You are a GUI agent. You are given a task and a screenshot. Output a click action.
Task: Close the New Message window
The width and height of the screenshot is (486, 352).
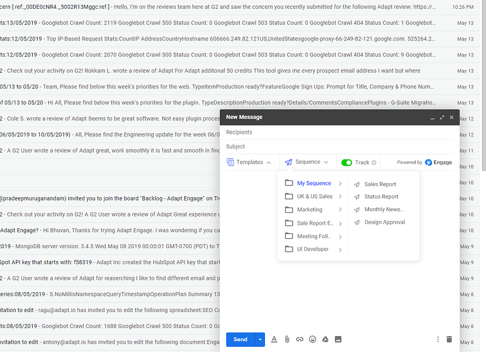(451, 117)
